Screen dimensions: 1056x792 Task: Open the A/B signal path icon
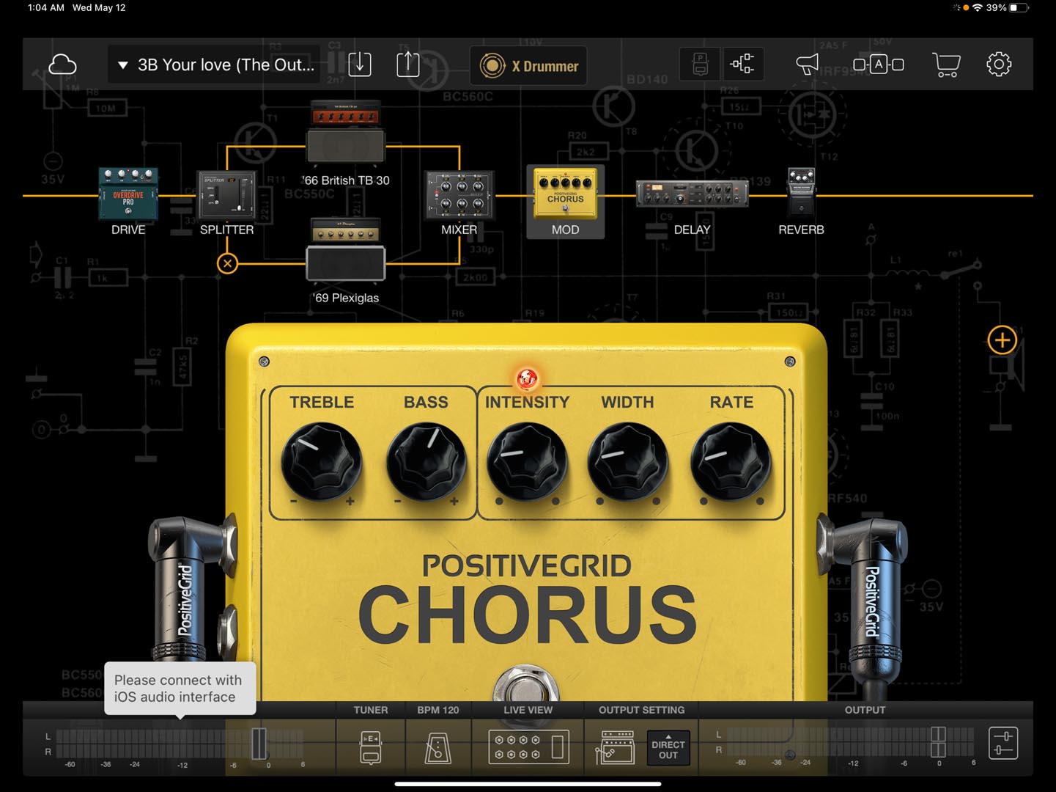tap(878, 65)
